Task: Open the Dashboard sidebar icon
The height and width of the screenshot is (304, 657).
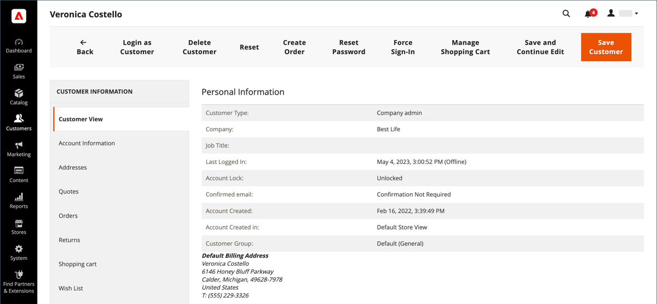Action: [19, 43]
